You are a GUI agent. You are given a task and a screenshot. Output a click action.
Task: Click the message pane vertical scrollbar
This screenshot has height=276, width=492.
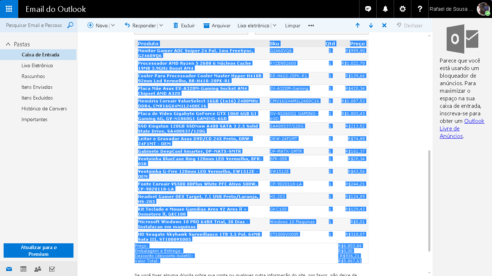[x=429, y=201]
